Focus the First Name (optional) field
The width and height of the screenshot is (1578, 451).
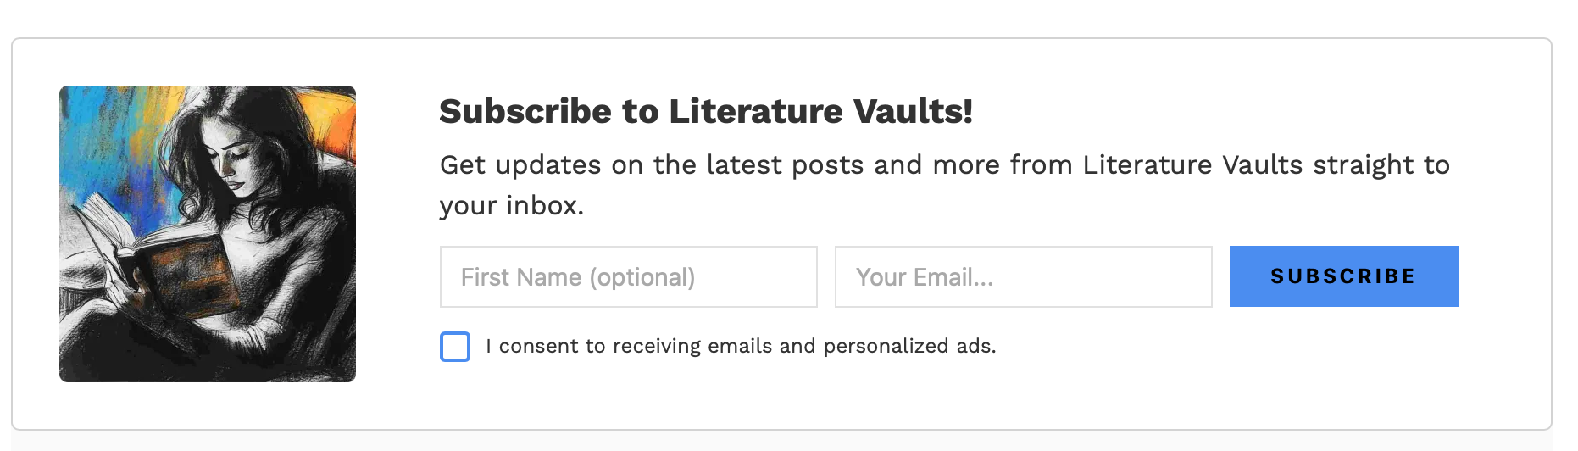coord(628,277)
